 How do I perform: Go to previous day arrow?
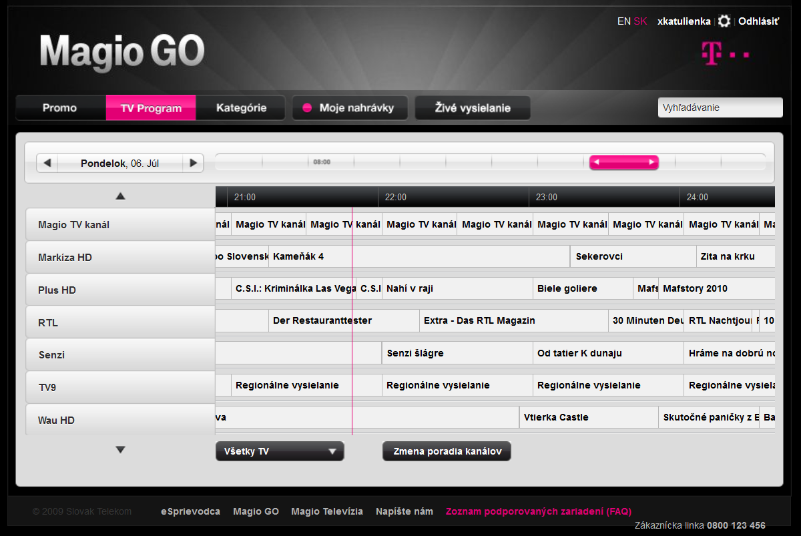tap(47, 163)
